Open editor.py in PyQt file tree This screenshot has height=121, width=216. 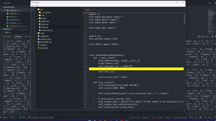[x=45, y=21]
